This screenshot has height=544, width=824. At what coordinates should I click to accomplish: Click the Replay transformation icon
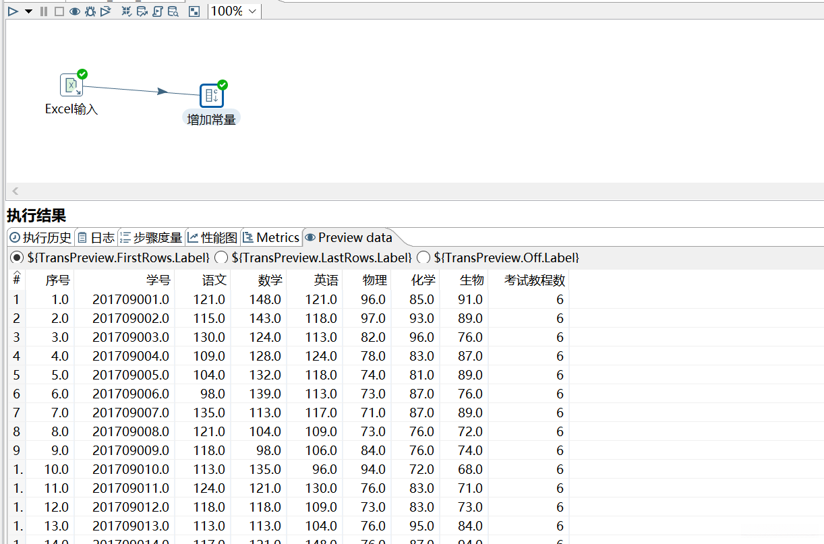coord(105,11)
